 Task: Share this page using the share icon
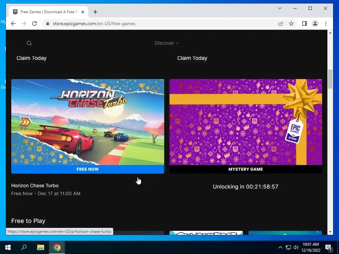(x=281, y=23)
